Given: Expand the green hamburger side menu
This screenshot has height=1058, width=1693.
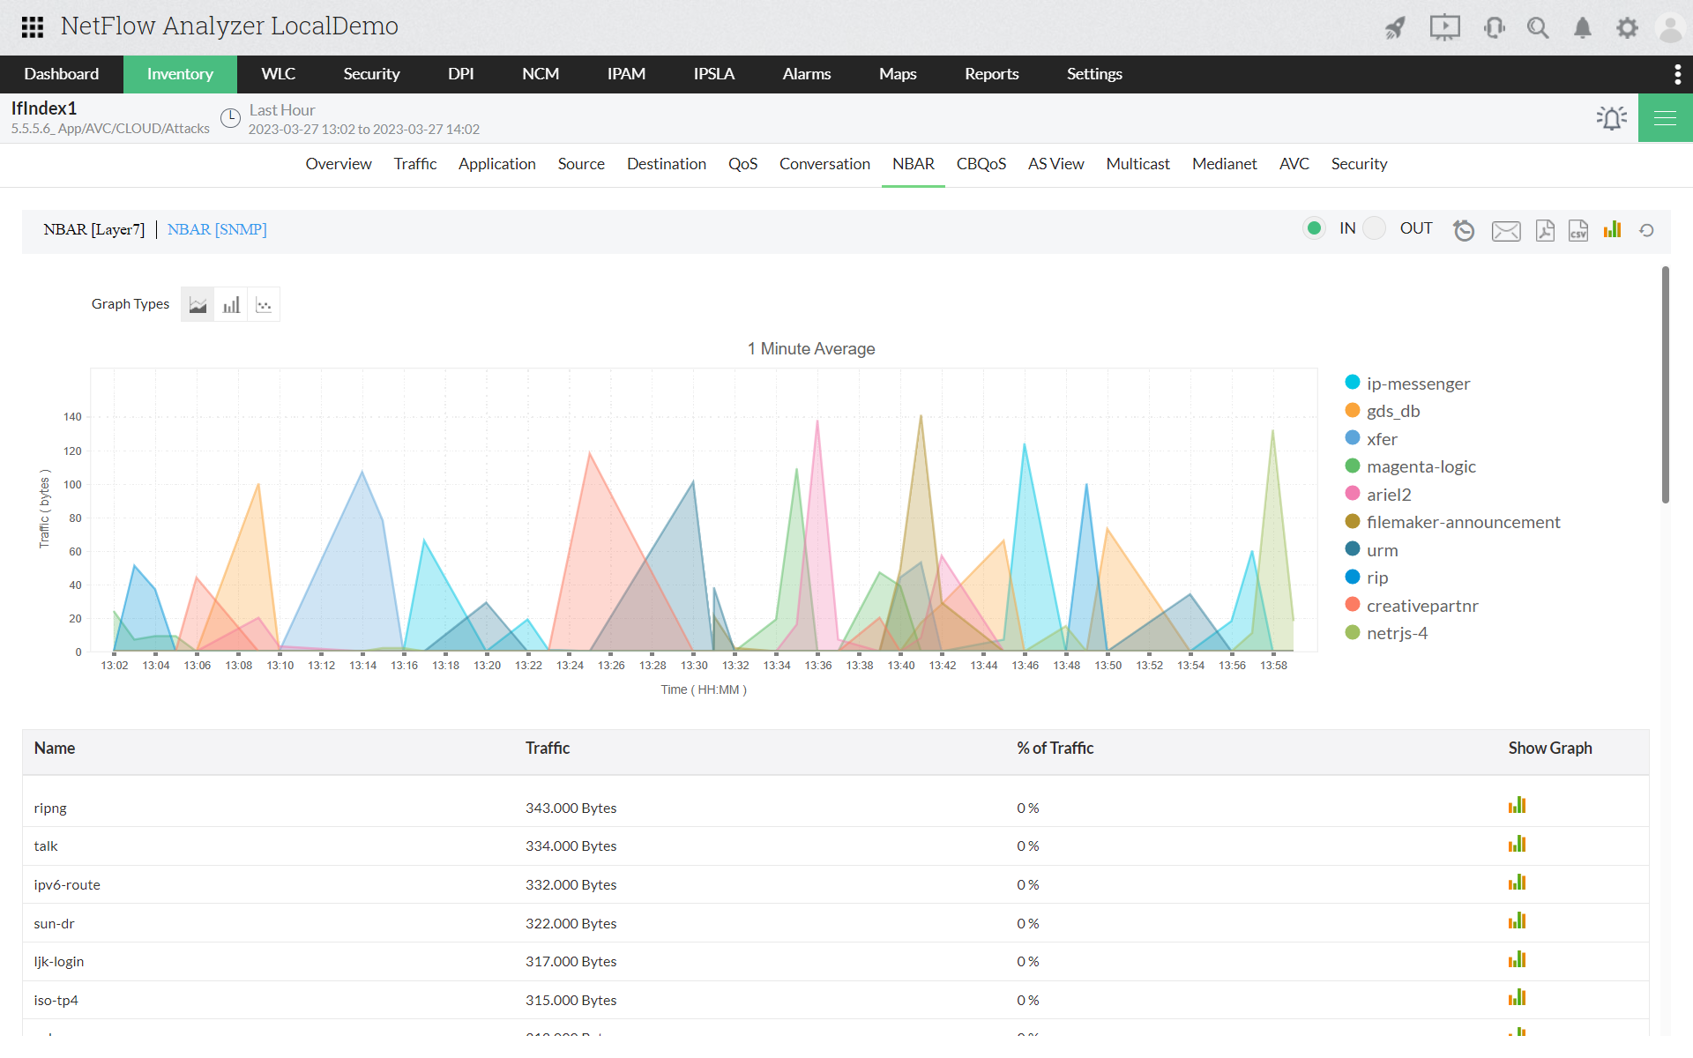Looking at the screenshot, I should [x=1665, y=118].
